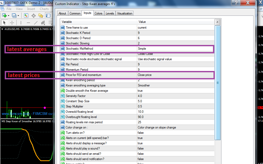Viewport: 263px width, 164px height.
Task: Click the inputs list vertical scrollbar thumb
Action: (217, 83)
